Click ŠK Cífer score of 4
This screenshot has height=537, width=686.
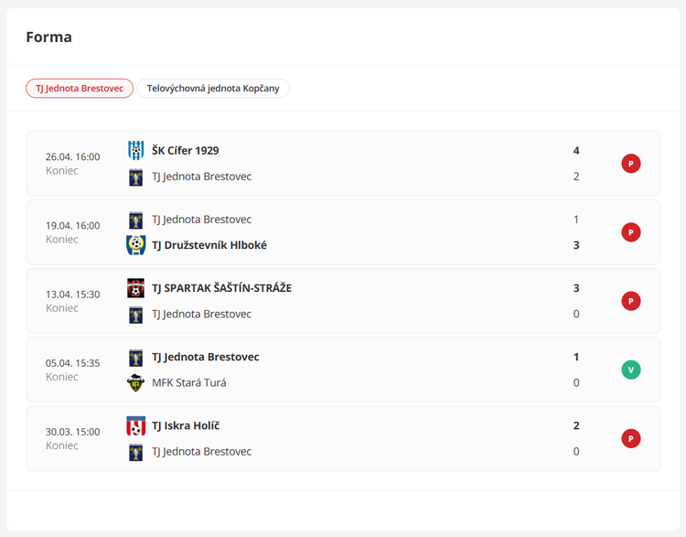(x=576, y=151)
